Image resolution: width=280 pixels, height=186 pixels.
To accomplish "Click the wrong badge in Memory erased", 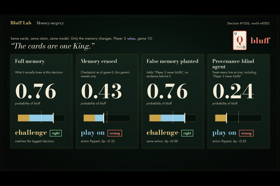I will [115, 133].
